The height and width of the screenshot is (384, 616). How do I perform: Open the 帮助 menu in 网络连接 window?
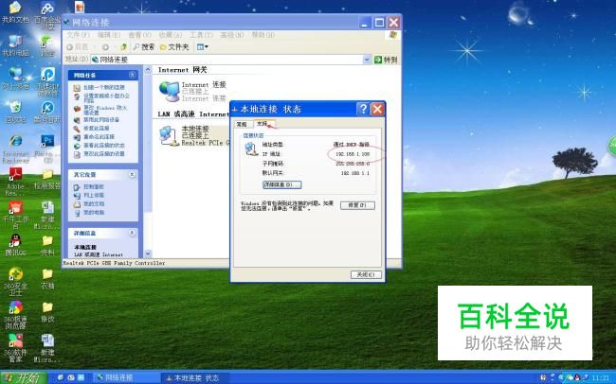tap(263, 35)
